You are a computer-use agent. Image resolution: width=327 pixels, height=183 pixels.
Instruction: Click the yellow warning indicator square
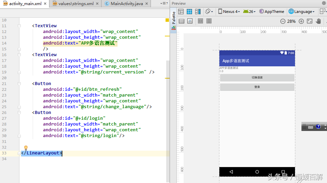pyautogui.click(x=167, y=20)
